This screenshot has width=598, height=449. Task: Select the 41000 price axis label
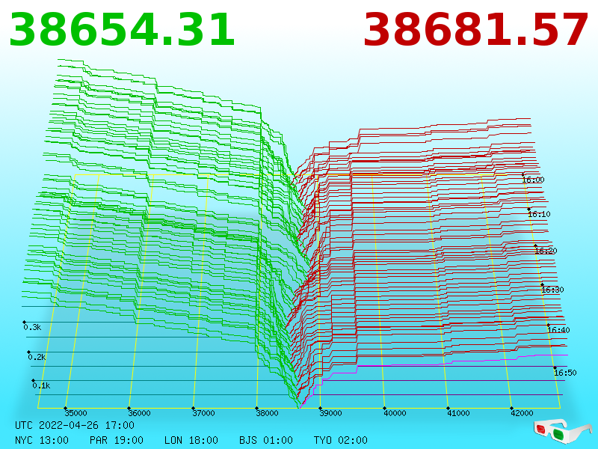458,413
